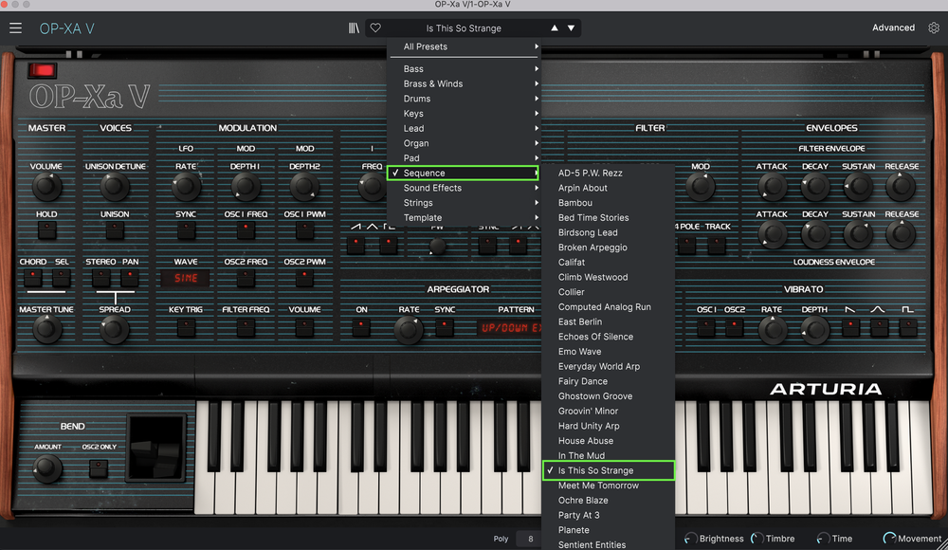Click the Brightness macro knob
The height and width of the screenshot is (550, 948).
(690, 539)
